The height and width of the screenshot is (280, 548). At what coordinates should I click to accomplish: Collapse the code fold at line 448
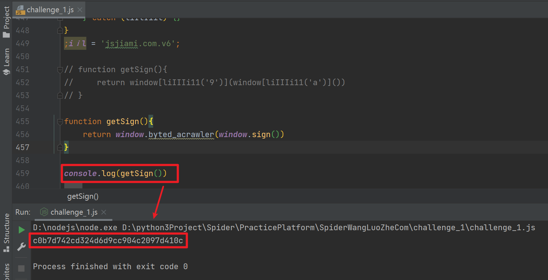(60, 30)
